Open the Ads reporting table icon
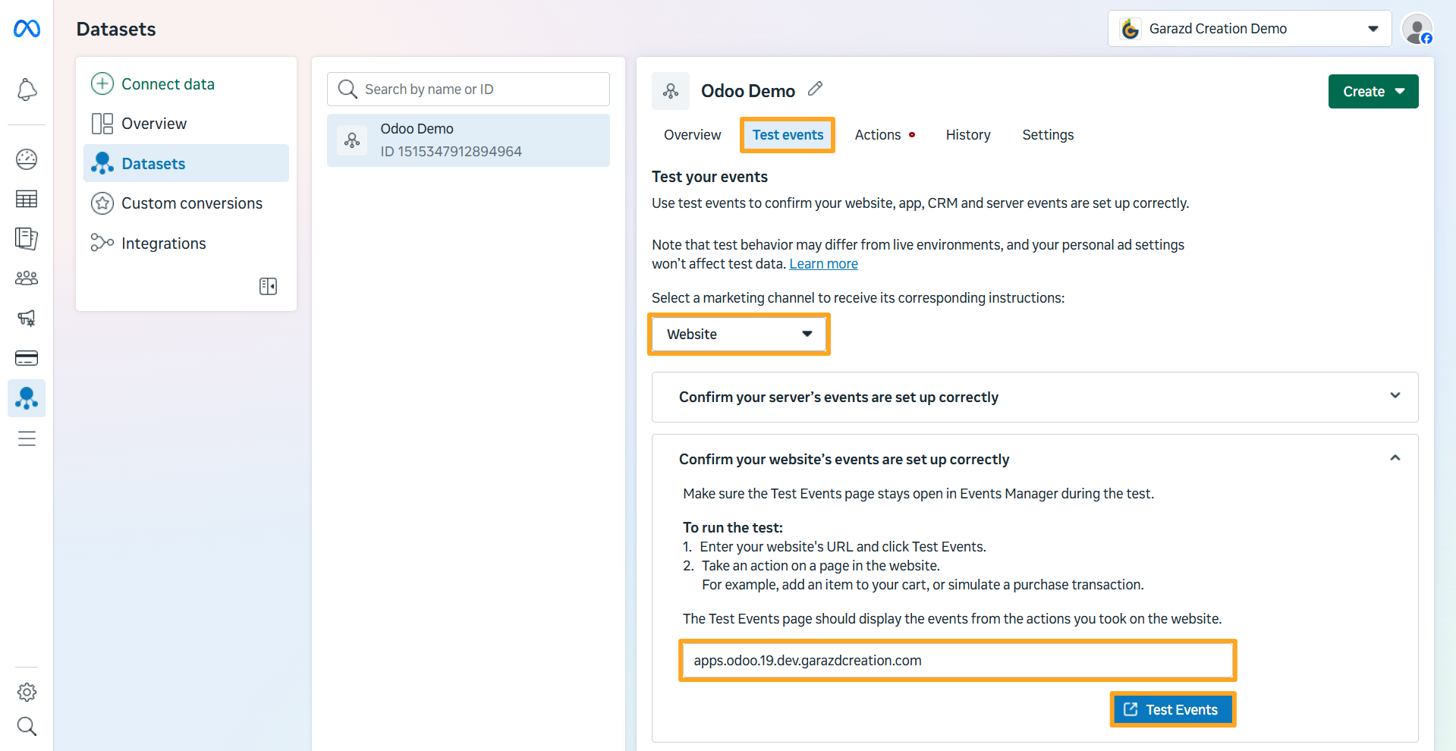 [27, 199]
